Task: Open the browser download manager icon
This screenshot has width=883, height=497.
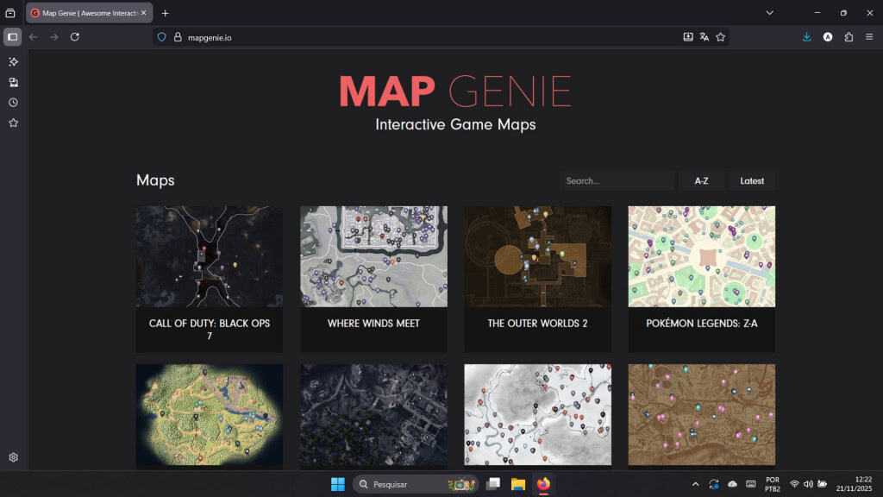Action: point(806,37)
